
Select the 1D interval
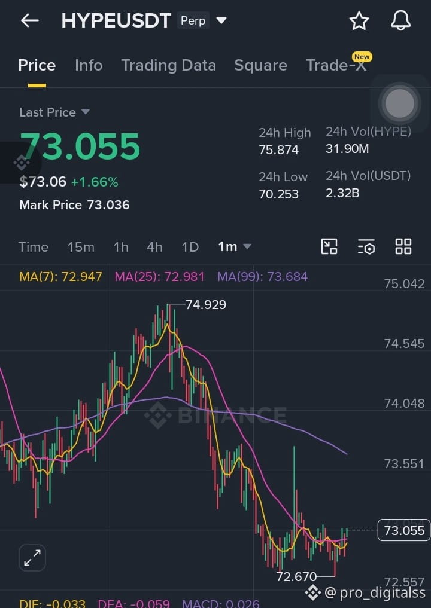pos(190,247)
